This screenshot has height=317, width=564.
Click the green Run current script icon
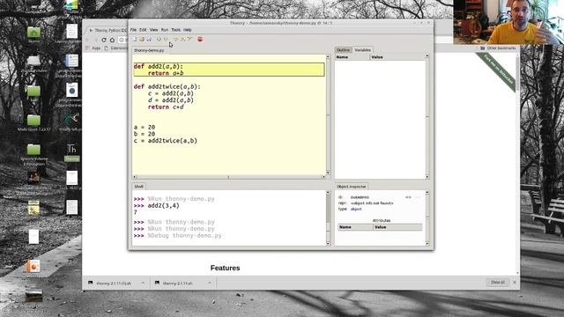click(x=159, y=39)
